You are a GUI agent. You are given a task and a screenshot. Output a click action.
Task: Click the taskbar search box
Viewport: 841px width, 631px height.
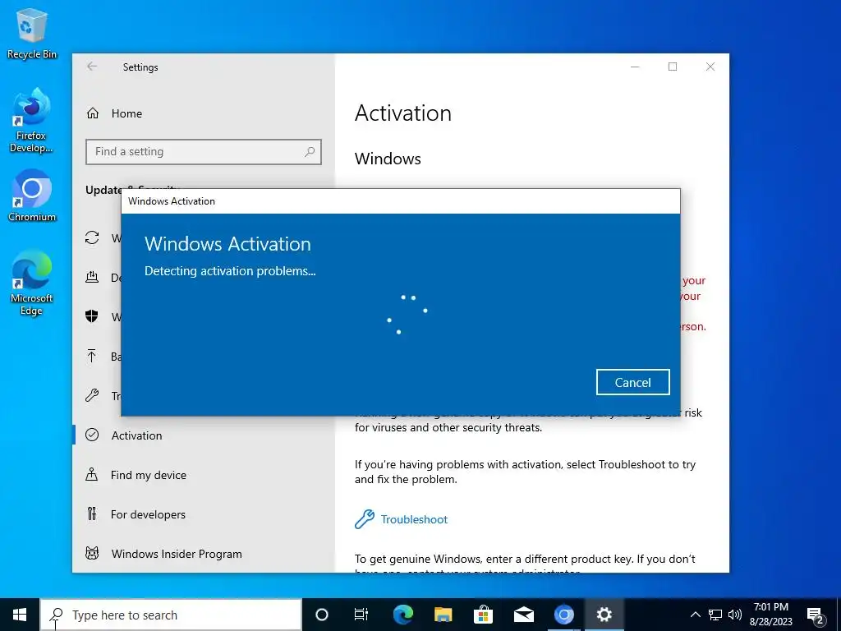pyautogui.click(x=171, y=615)
